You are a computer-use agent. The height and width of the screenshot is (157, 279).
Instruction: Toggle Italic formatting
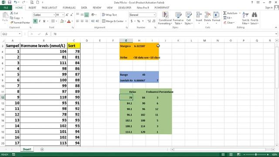pos(40,21)
